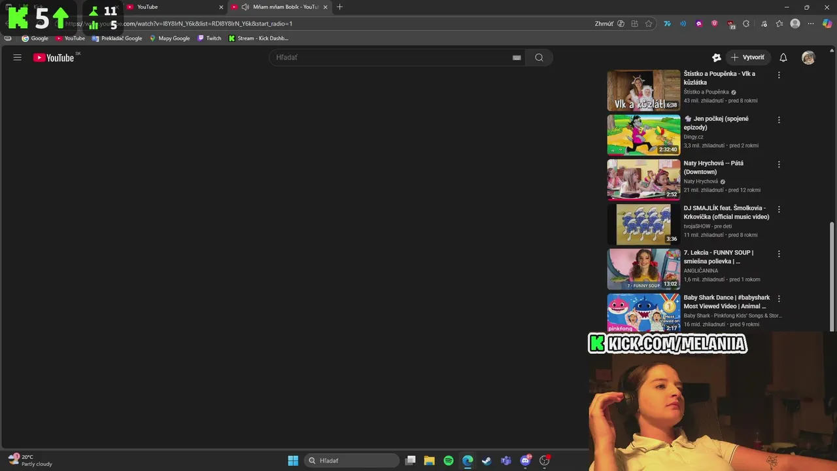Image resolution: width=837 pixels, height=471 pixels.
Task: Open Spotify from the taskbar
Action: (x=449, y=461)
